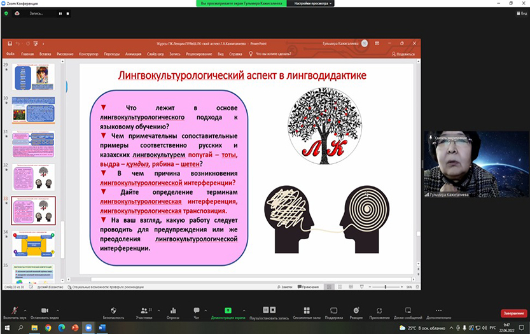Click the red Завершение (End) button
This screenshot has width=530, height=334.
513,313
